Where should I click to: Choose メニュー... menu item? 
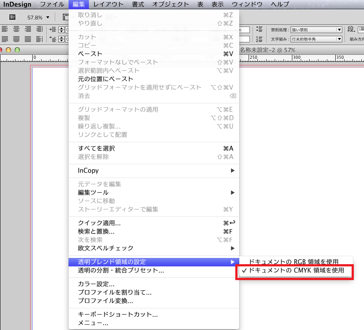pos(154,323)
